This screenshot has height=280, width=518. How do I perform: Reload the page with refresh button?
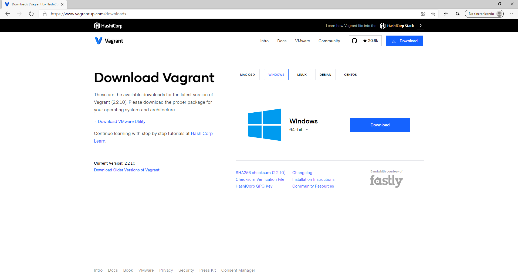31,14
